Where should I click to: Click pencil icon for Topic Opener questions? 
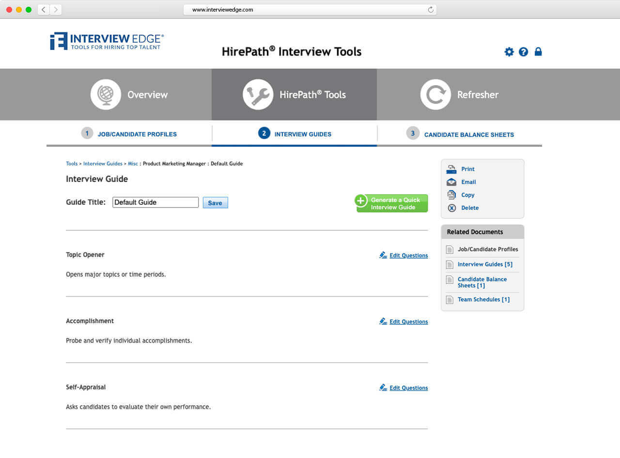click(x=383, y=255)
